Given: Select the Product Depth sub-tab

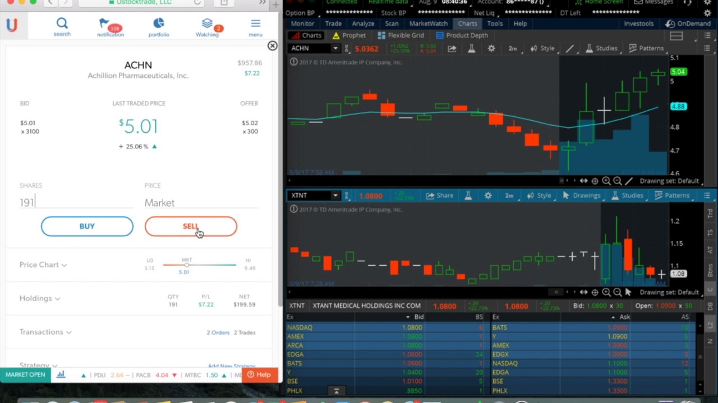Looking at the screenshot, I should click(x=462, y=35).
